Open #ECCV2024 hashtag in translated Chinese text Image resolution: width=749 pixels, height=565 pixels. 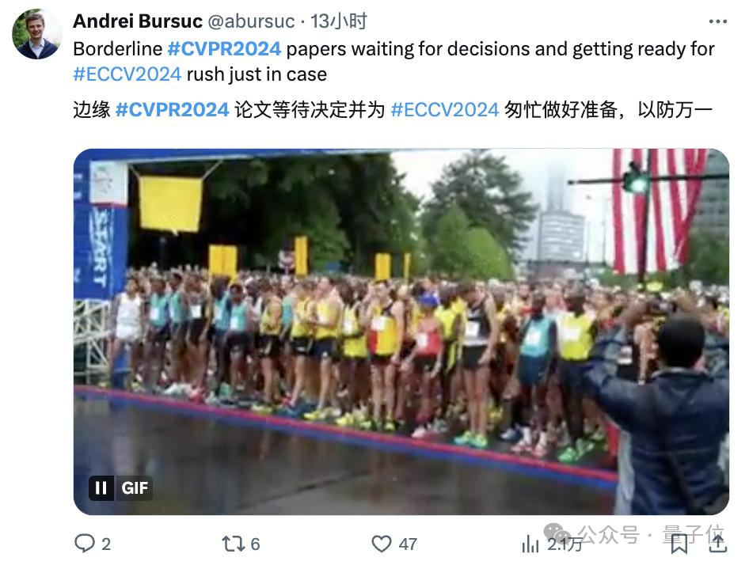click(x=445, y=110)
